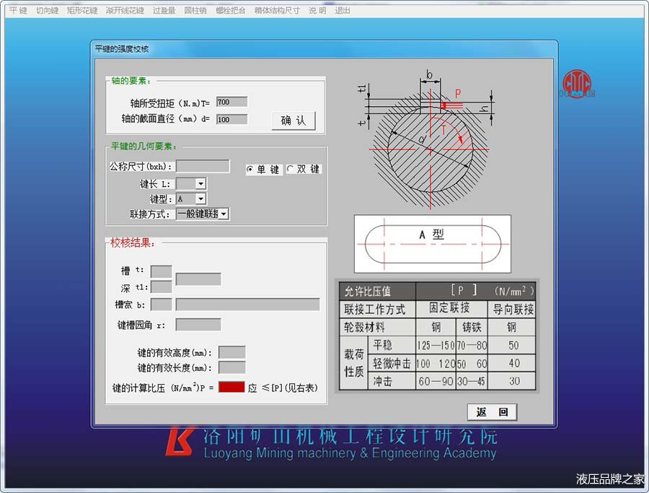
Task: Expand the 联接方式 combo box
Action: click(224, 214)
